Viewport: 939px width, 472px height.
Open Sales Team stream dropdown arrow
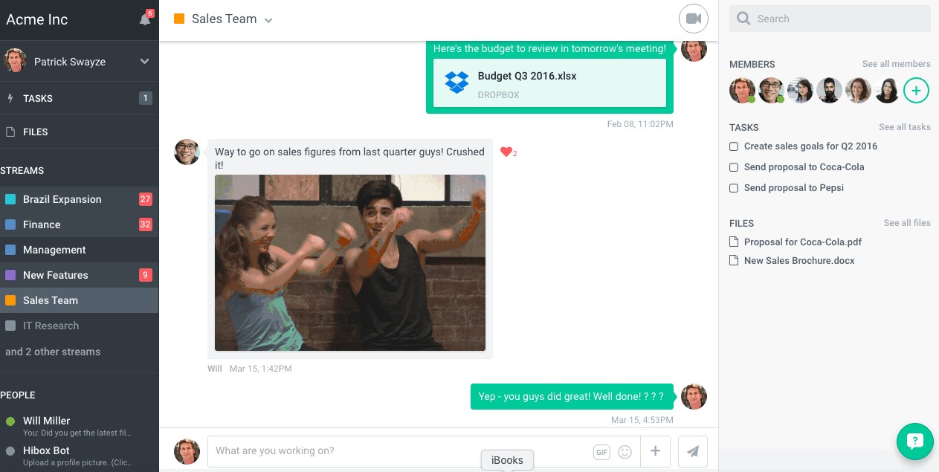coord(268,21)
